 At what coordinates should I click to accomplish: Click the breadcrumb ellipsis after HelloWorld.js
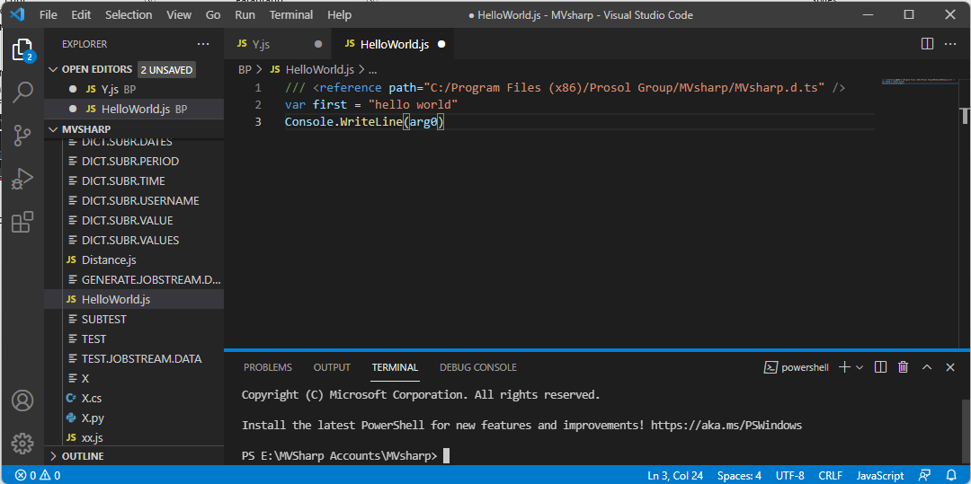tap(372, 70)
